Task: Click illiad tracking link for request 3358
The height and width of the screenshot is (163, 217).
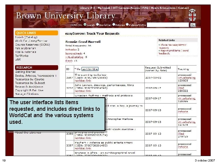Action: tap(181, 134)
